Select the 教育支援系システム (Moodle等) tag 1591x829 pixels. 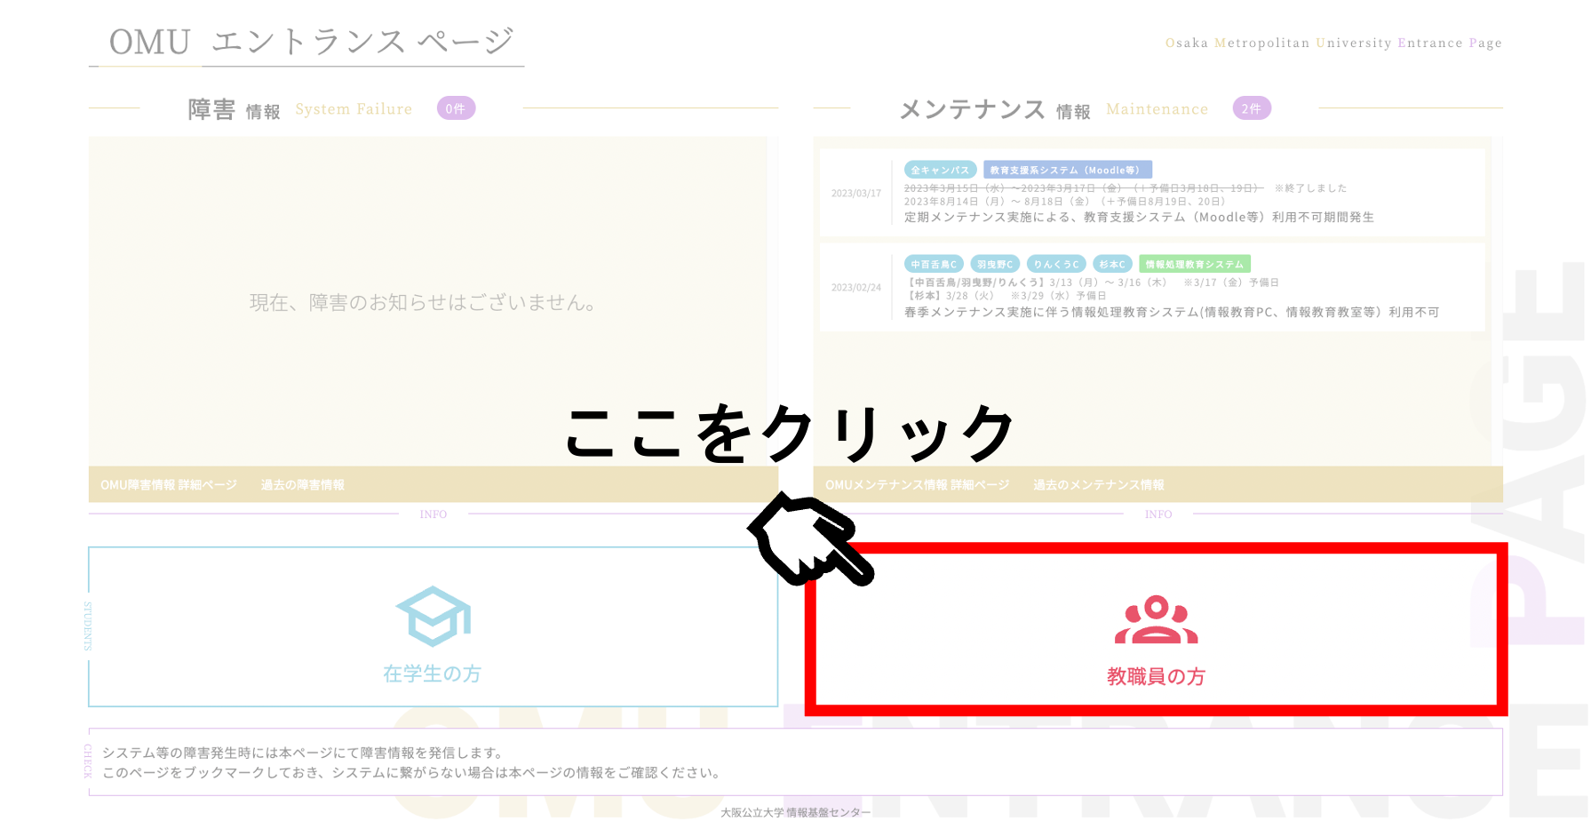pos(1068,170)
